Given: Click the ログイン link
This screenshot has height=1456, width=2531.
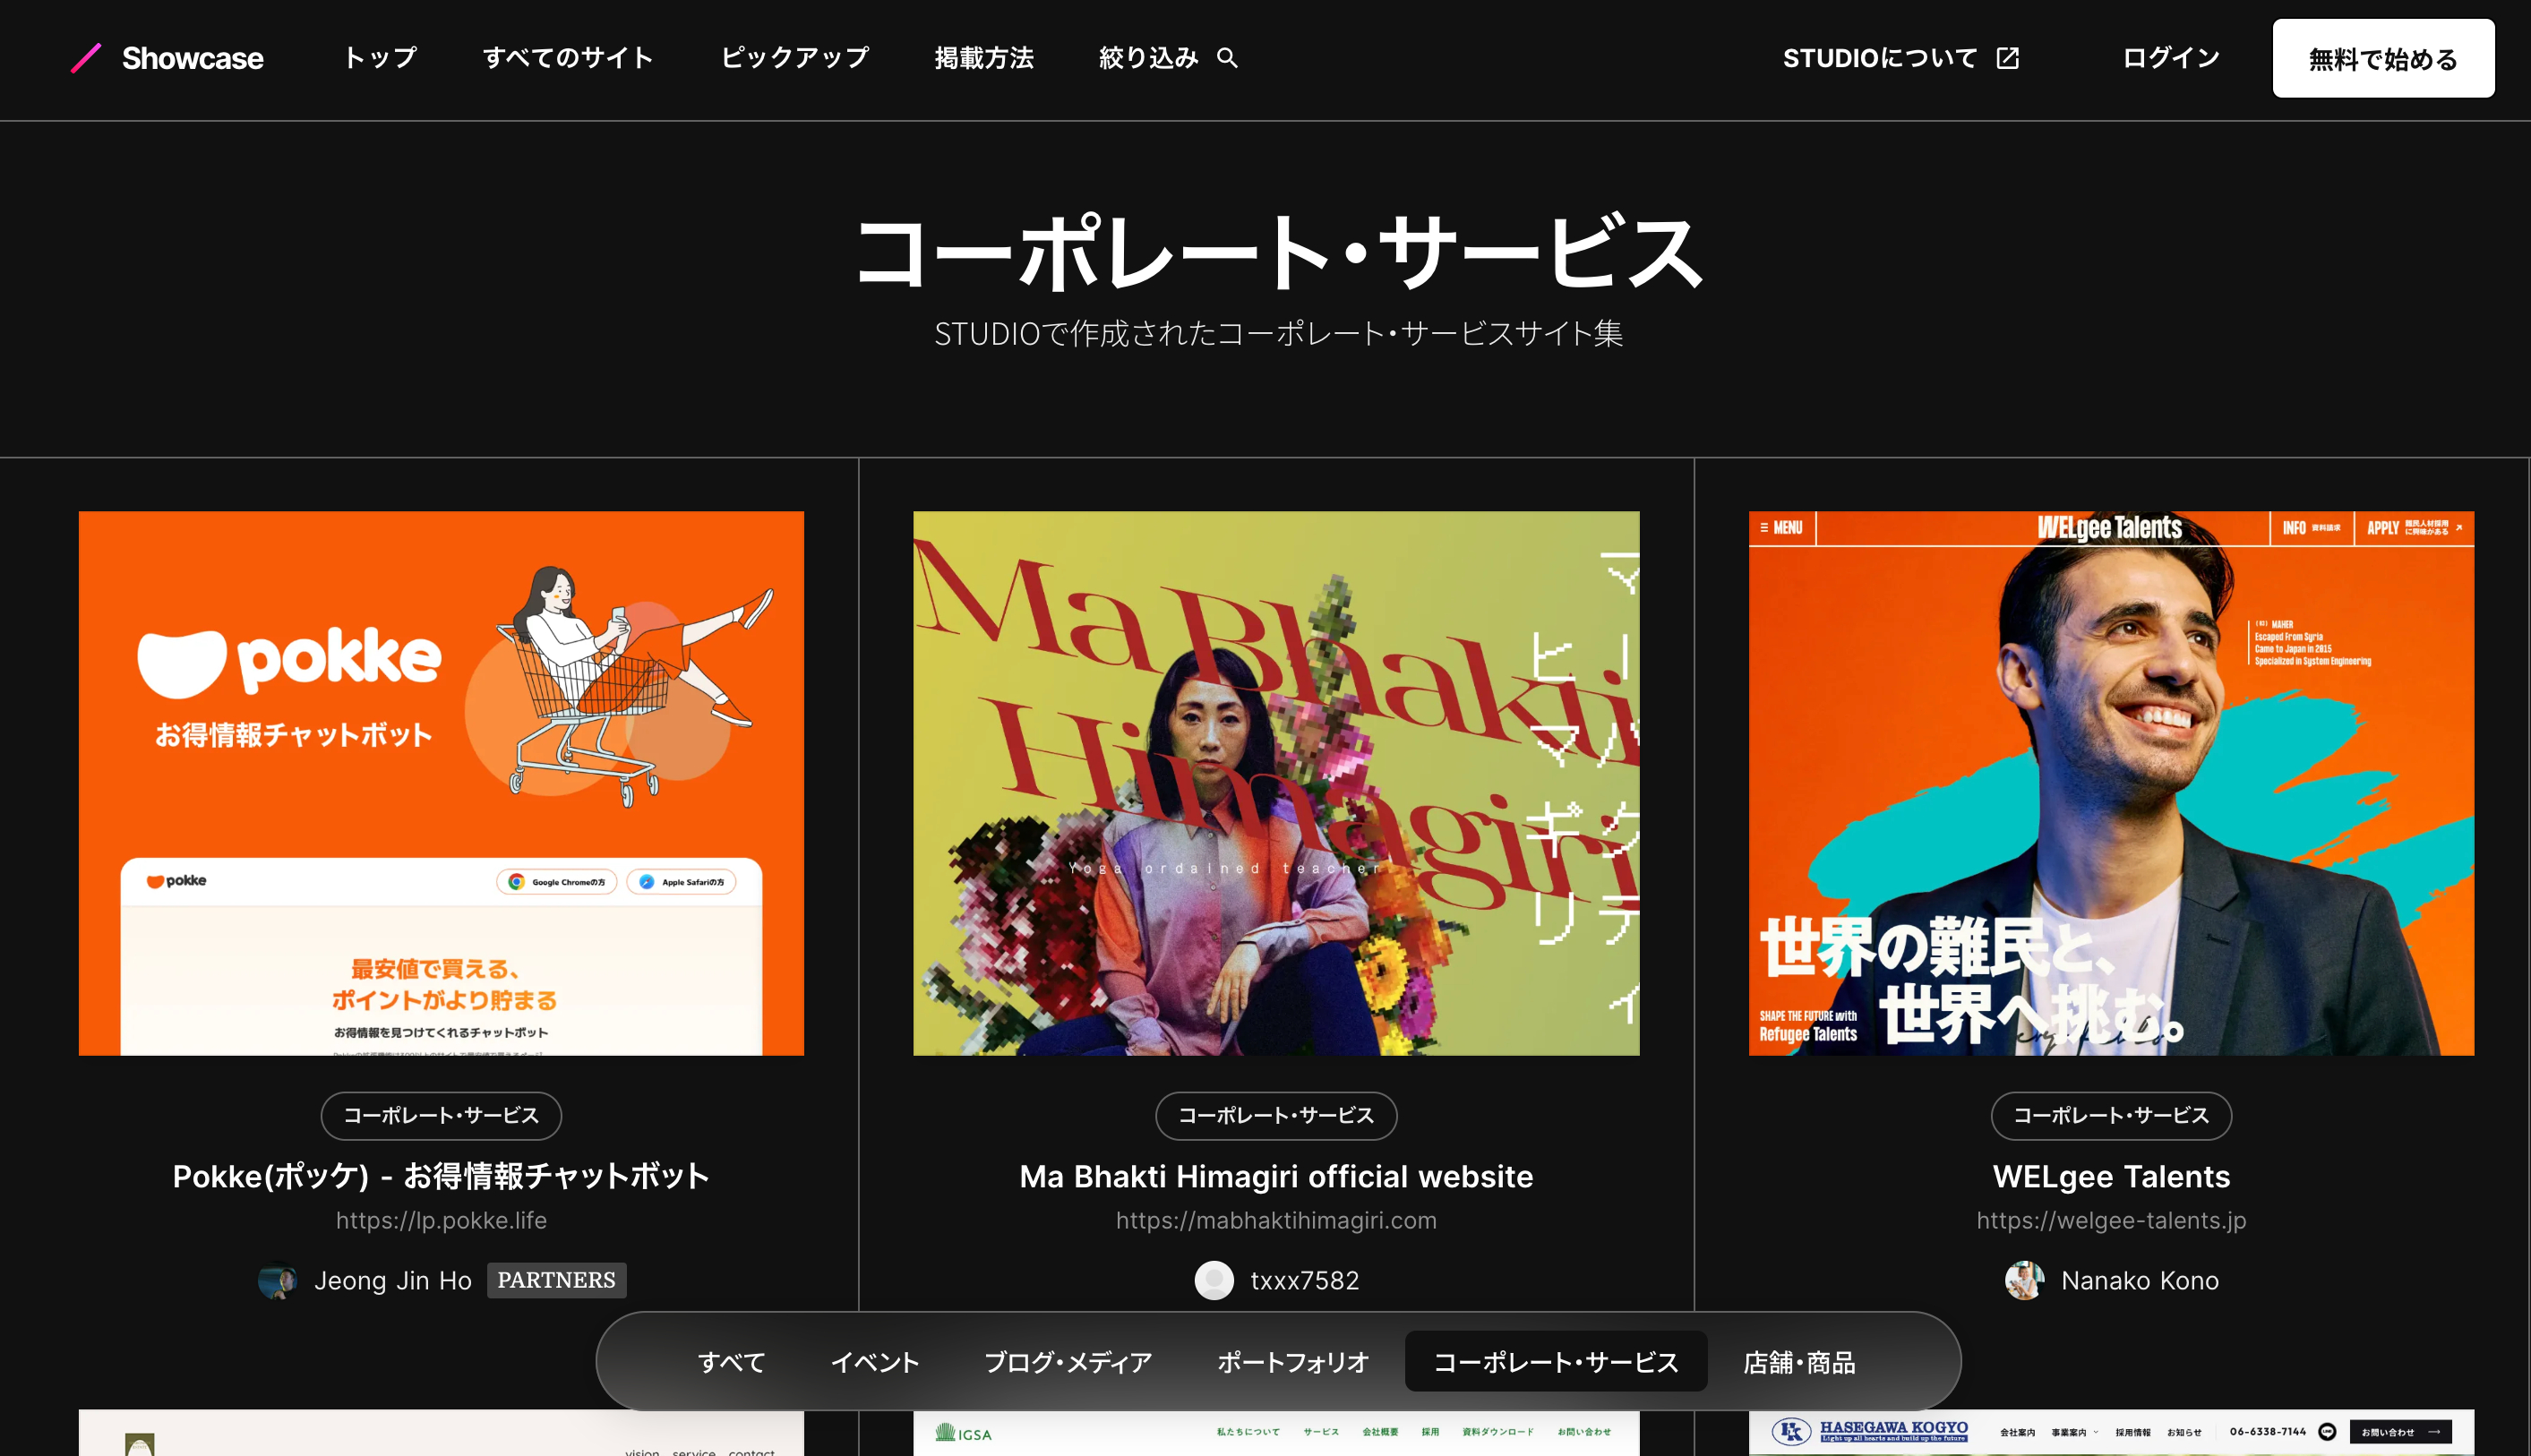Looking at the screenshot, I should pos(2171,58).
